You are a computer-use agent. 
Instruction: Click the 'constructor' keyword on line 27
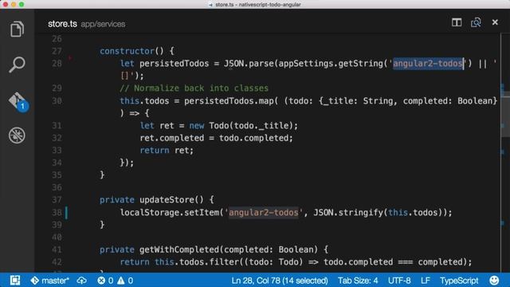click(x=127, y=51)
